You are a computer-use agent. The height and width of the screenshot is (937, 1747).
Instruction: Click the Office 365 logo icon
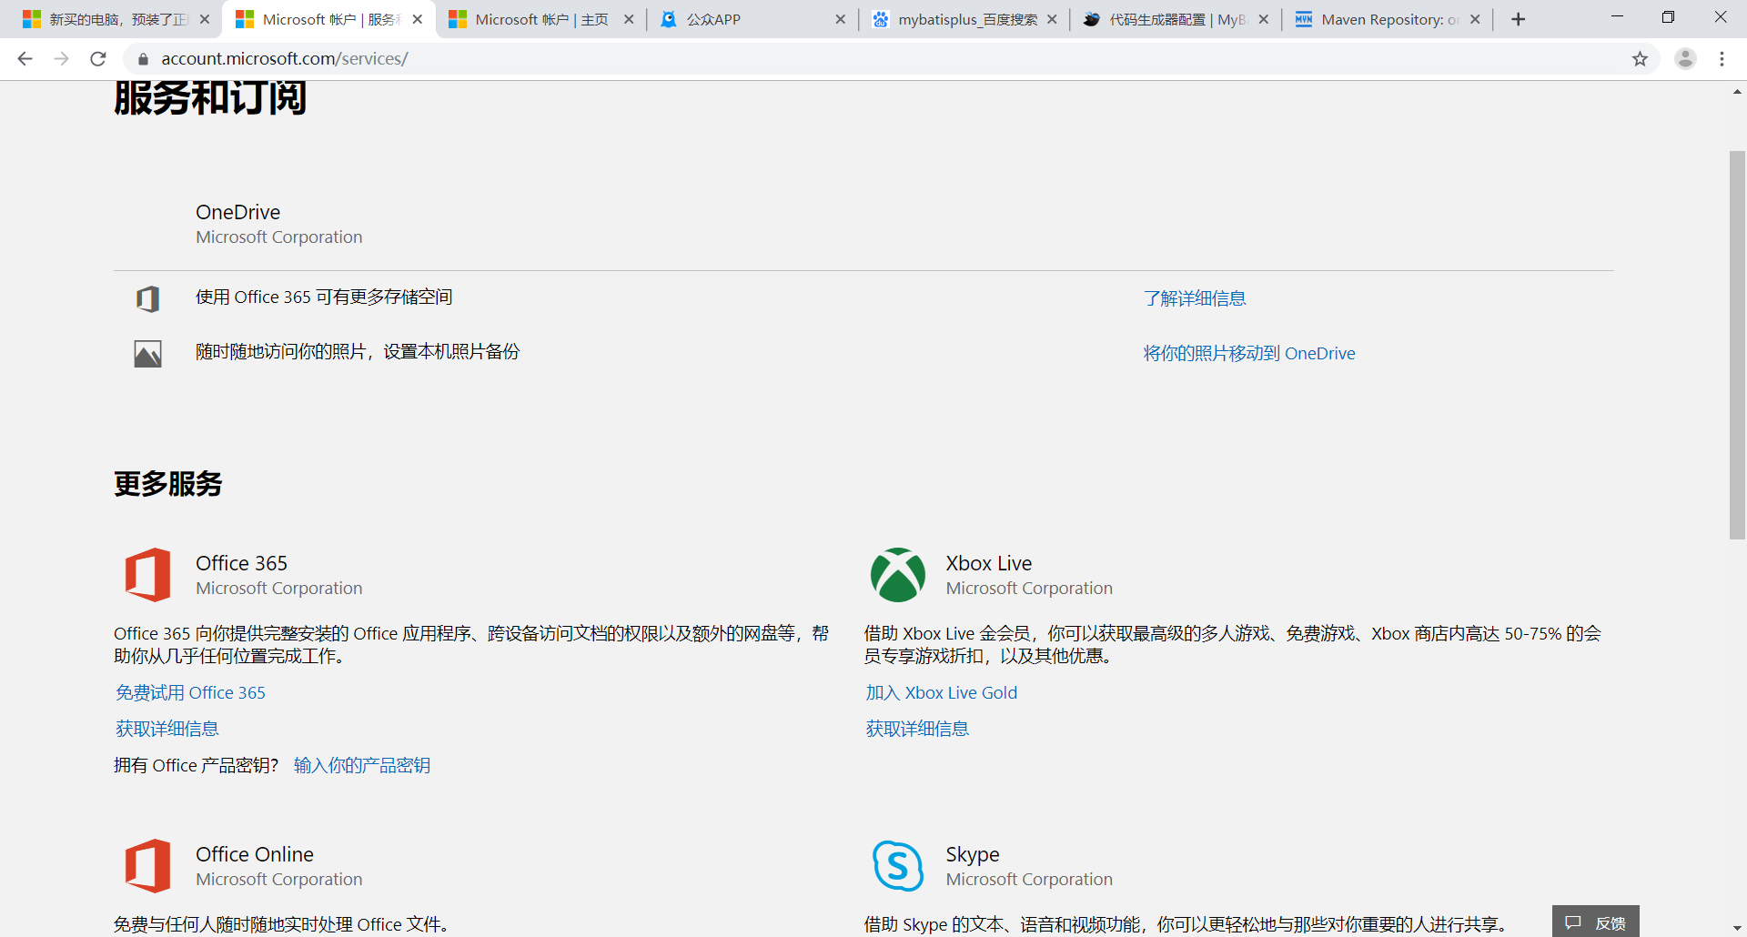tap(147, 575)
